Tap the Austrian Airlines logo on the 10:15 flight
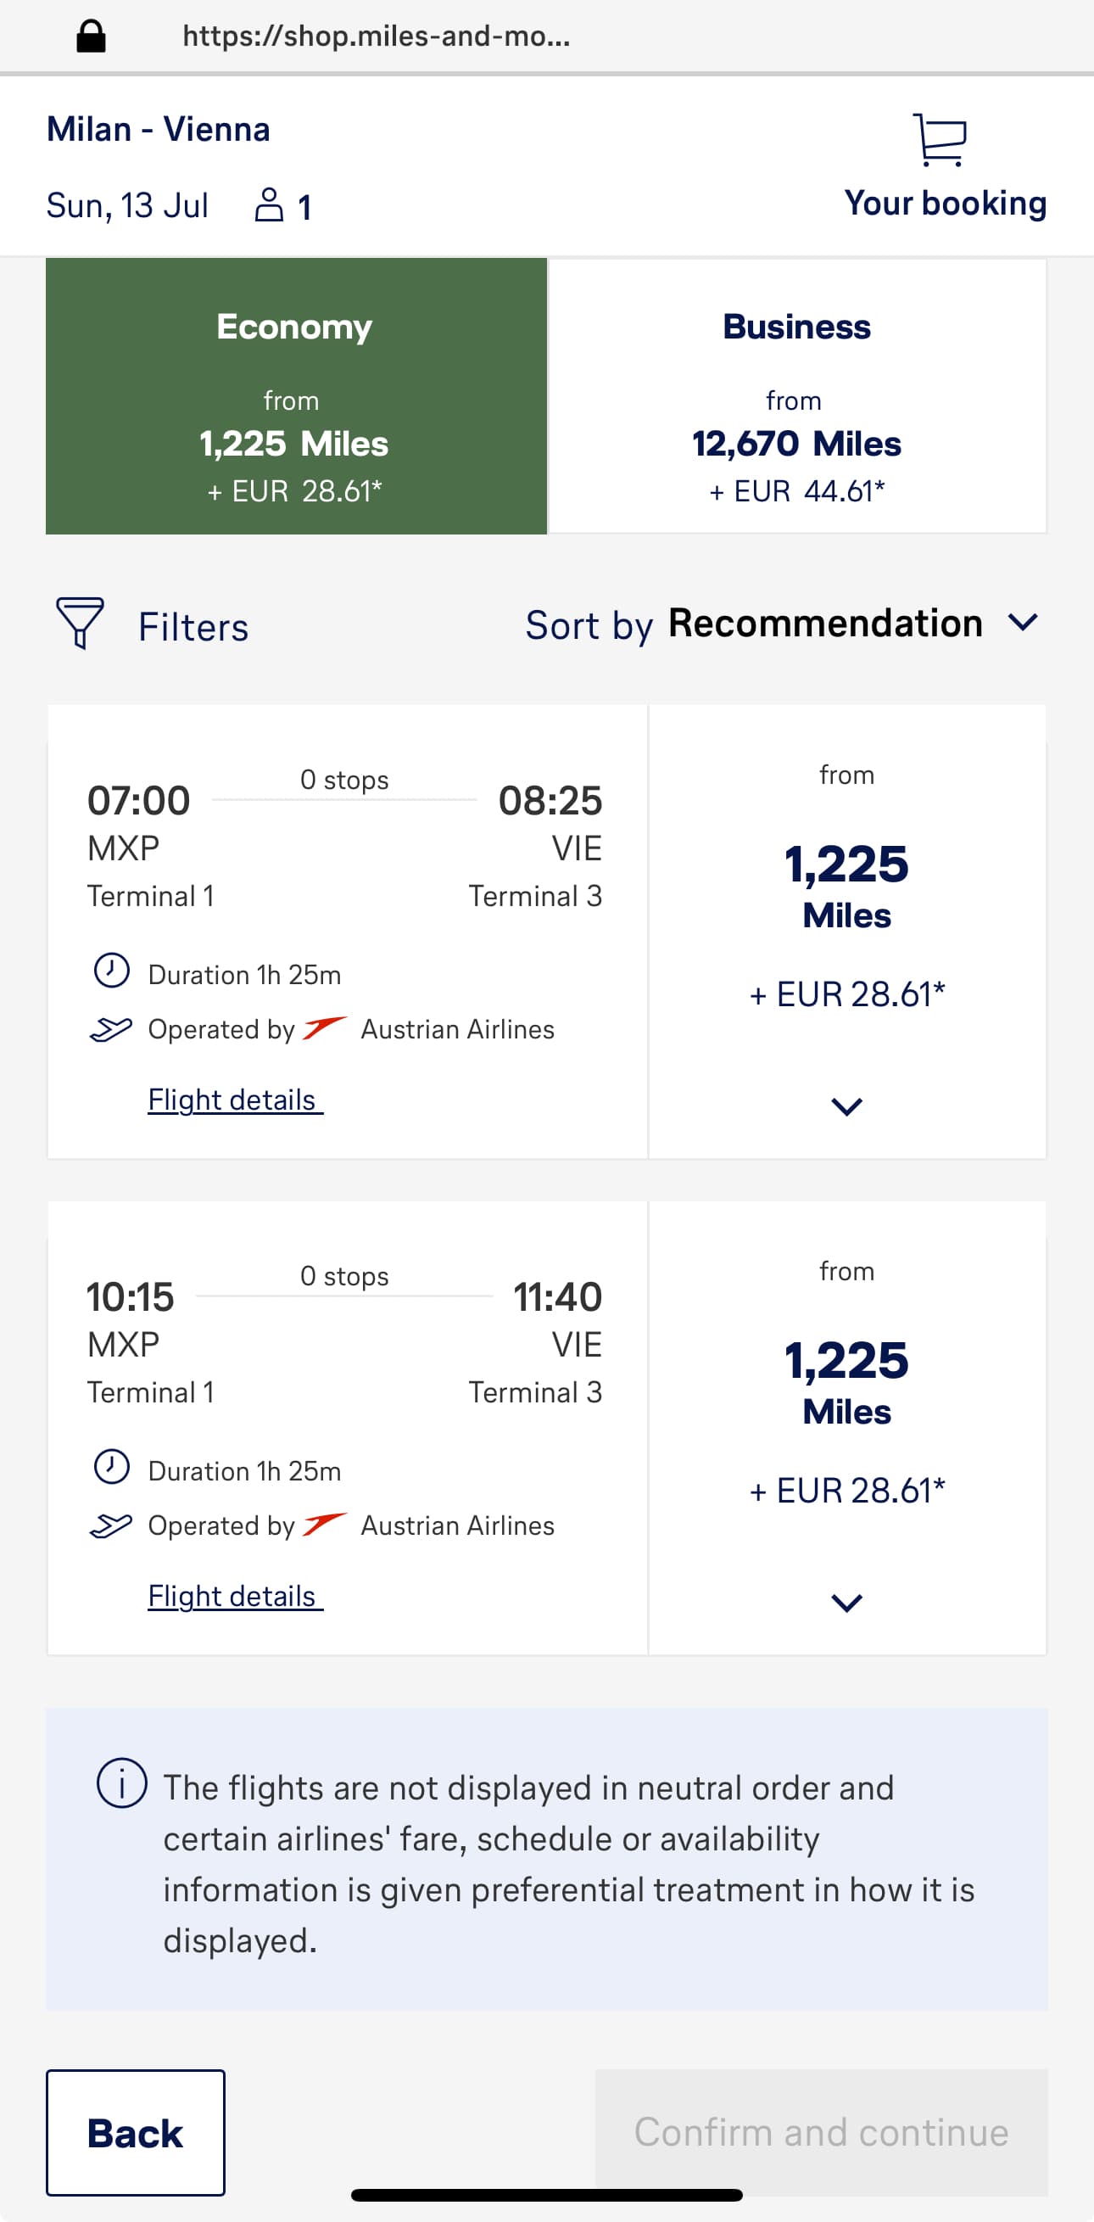1094x2222 pixels. [325, 1524]
